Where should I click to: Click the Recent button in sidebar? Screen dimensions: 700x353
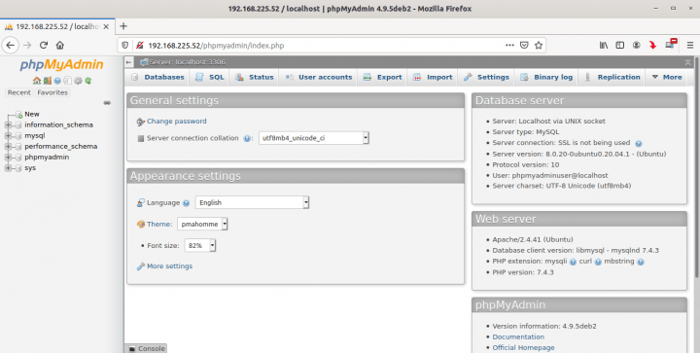[x=19, y=92]
